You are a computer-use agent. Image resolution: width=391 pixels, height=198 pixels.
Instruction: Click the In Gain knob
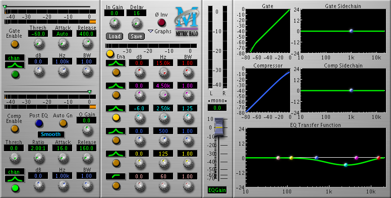pos(115,24)
